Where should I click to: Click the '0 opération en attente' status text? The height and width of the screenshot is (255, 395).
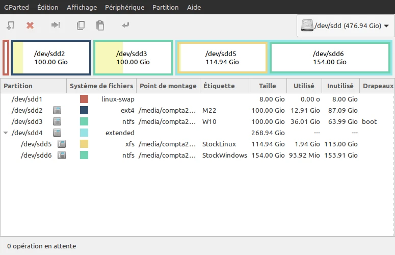click(x=42, y=246)
